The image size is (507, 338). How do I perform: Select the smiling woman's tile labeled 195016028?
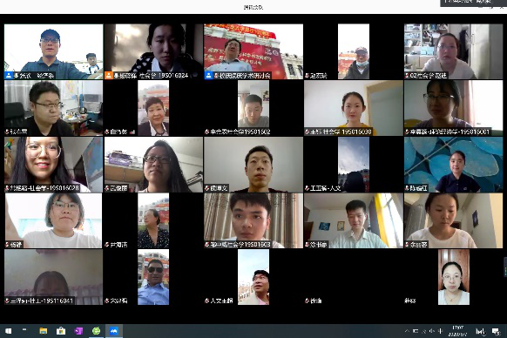coord(54,165)
